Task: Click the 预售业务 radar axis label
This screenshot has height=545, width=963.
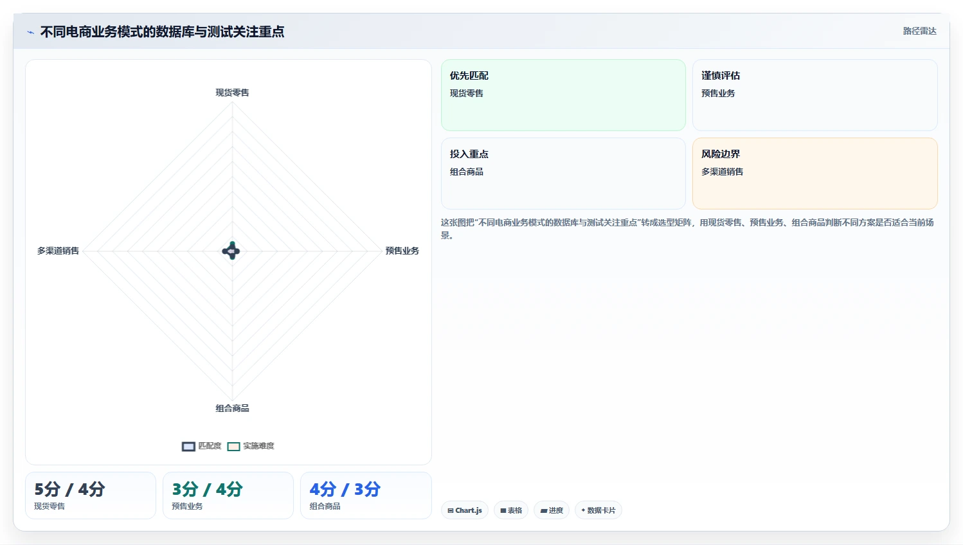Action: 402,251
